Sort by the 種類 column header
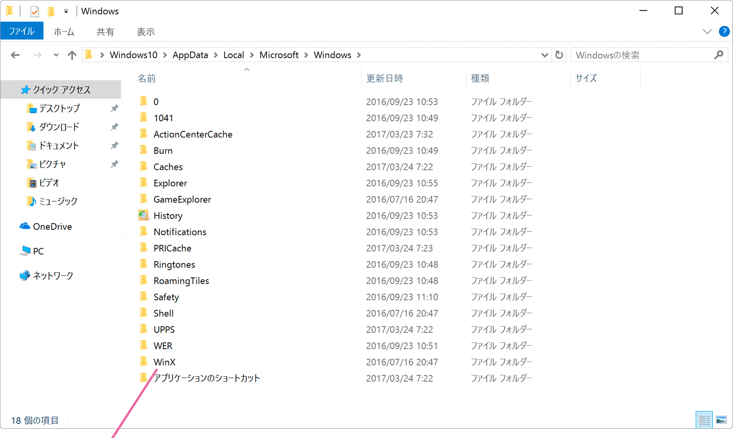 (480, 78)
